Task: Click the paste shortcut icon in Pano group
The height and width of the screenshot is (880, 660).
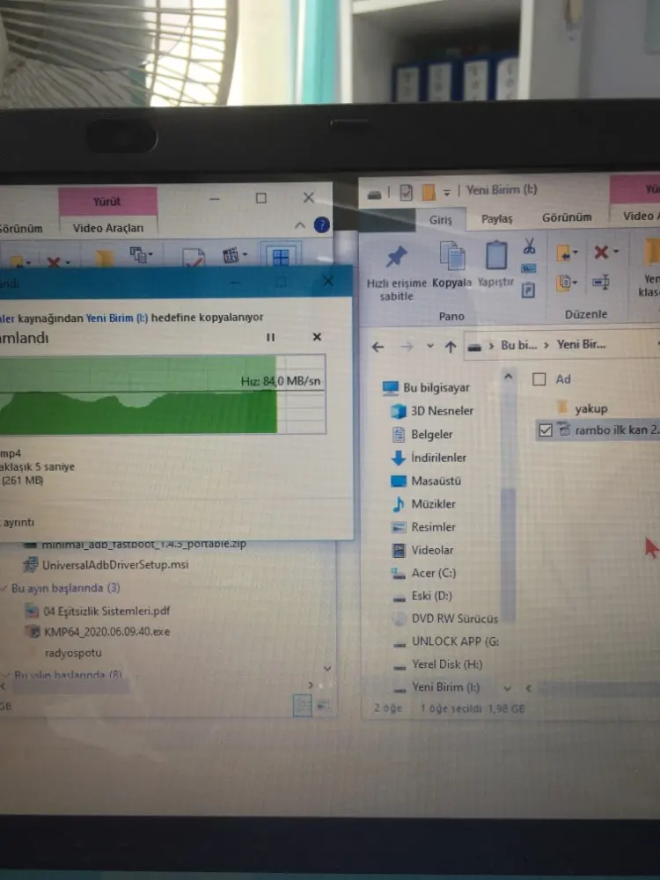Action: pos(528,290)
